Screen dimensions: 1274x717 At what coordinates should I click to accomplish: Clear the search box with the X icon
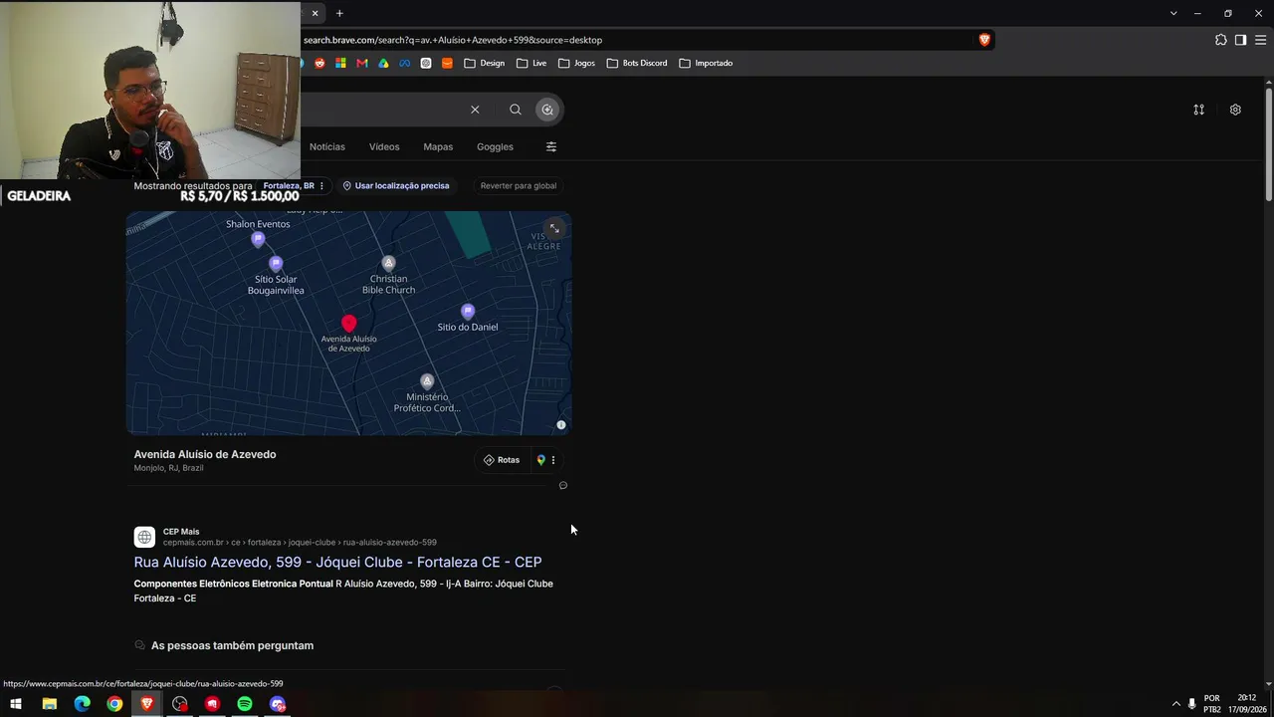click(475, 110)
